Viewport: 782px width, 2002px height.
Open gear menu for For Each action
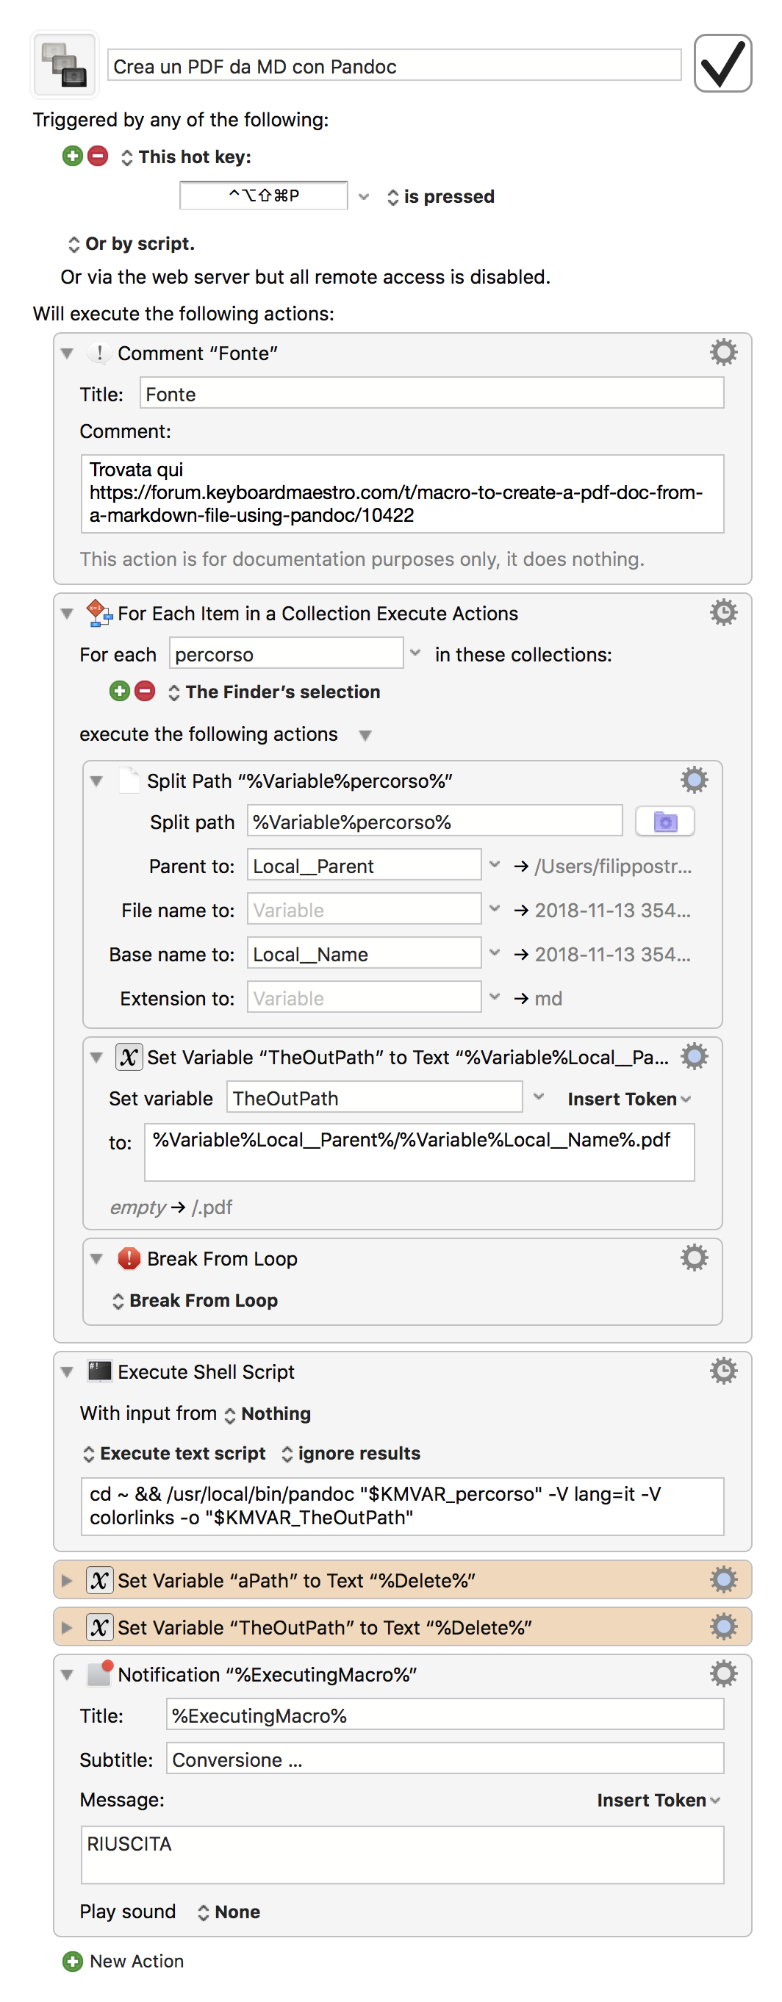(722, 612)
